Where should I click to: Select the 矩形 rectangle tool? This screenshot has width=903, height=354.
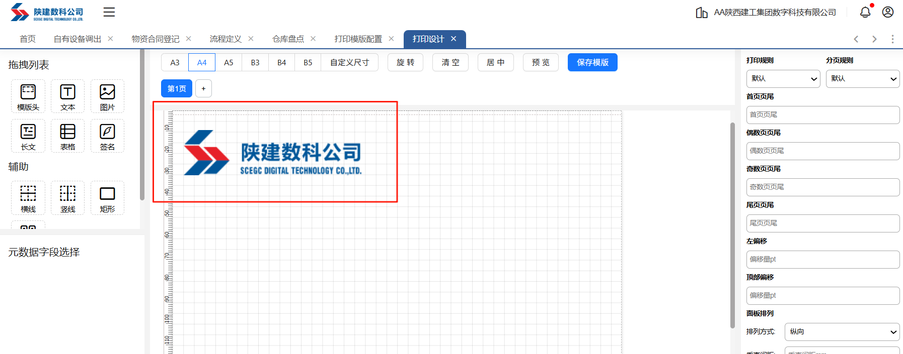coord(107,197)
